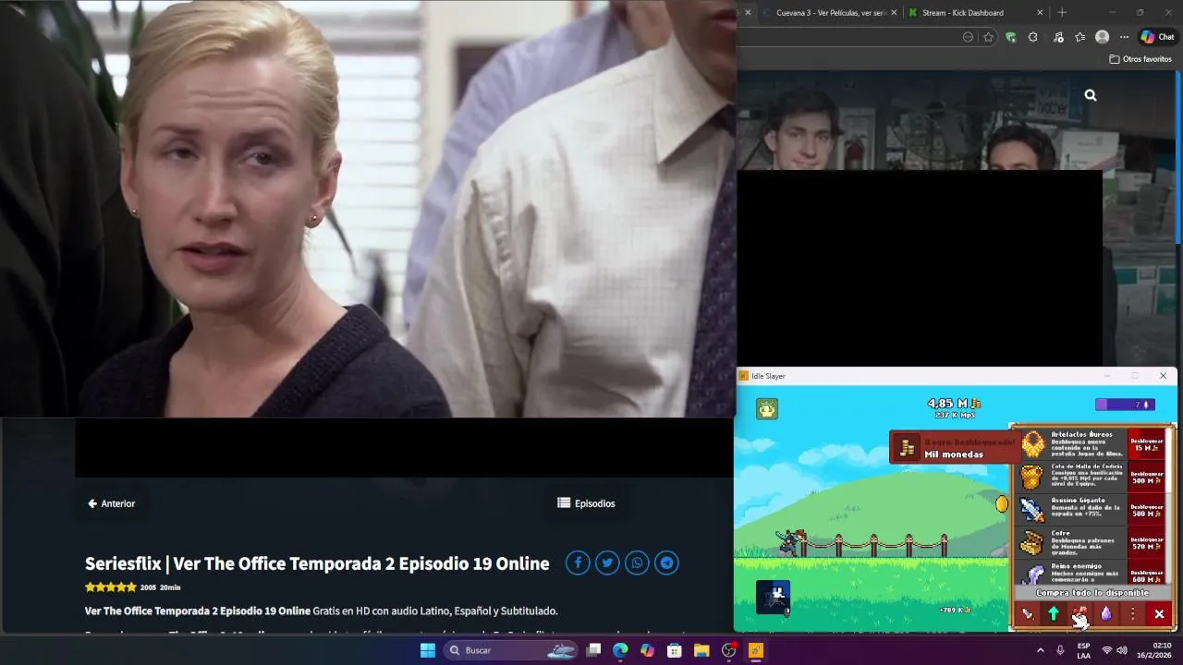Click the five-star rating on Seriesflix

(x=110, y=586)
